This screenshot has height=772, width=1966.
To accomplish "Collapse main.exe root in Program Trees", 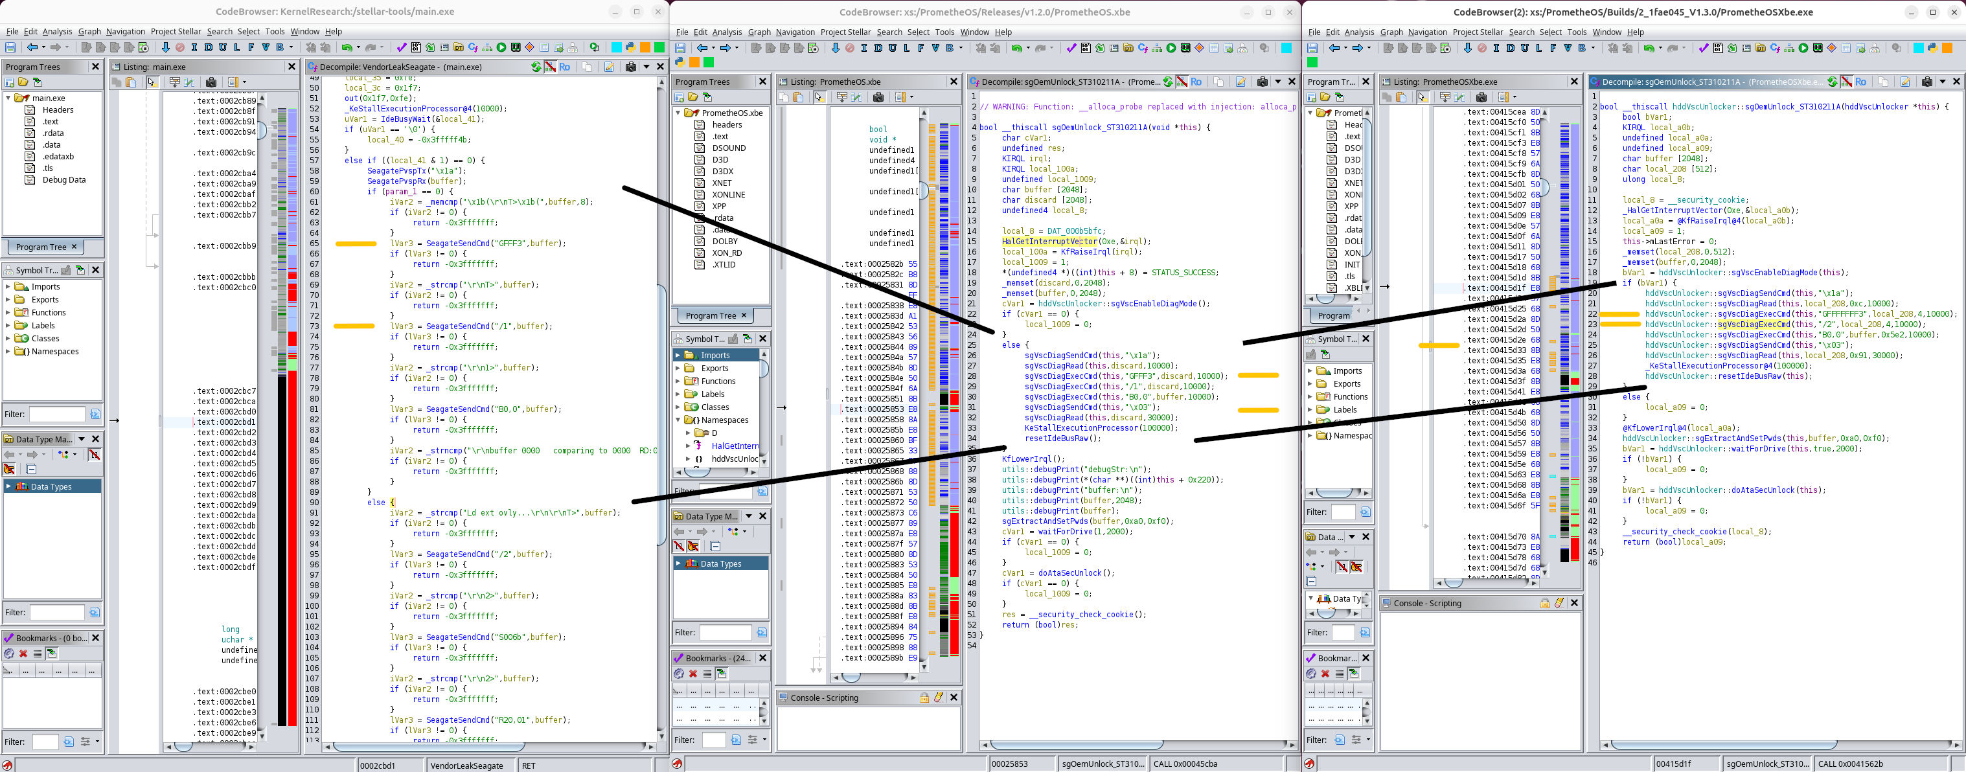I will coord(8,98).
